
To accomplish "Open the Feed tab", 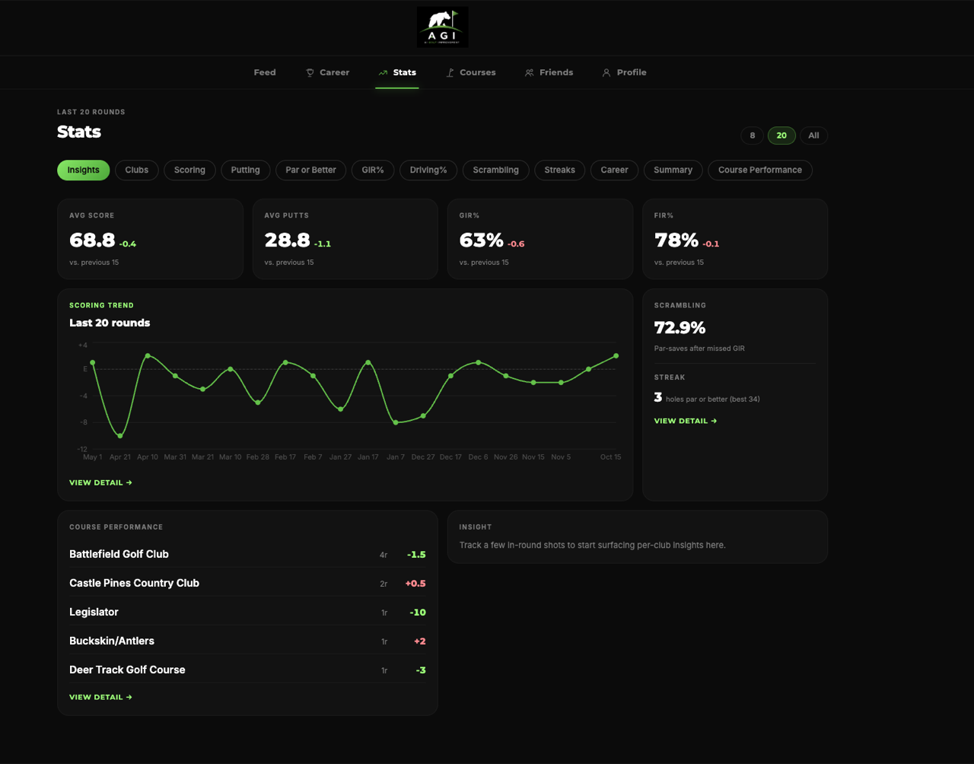I will tap(265, 72).
